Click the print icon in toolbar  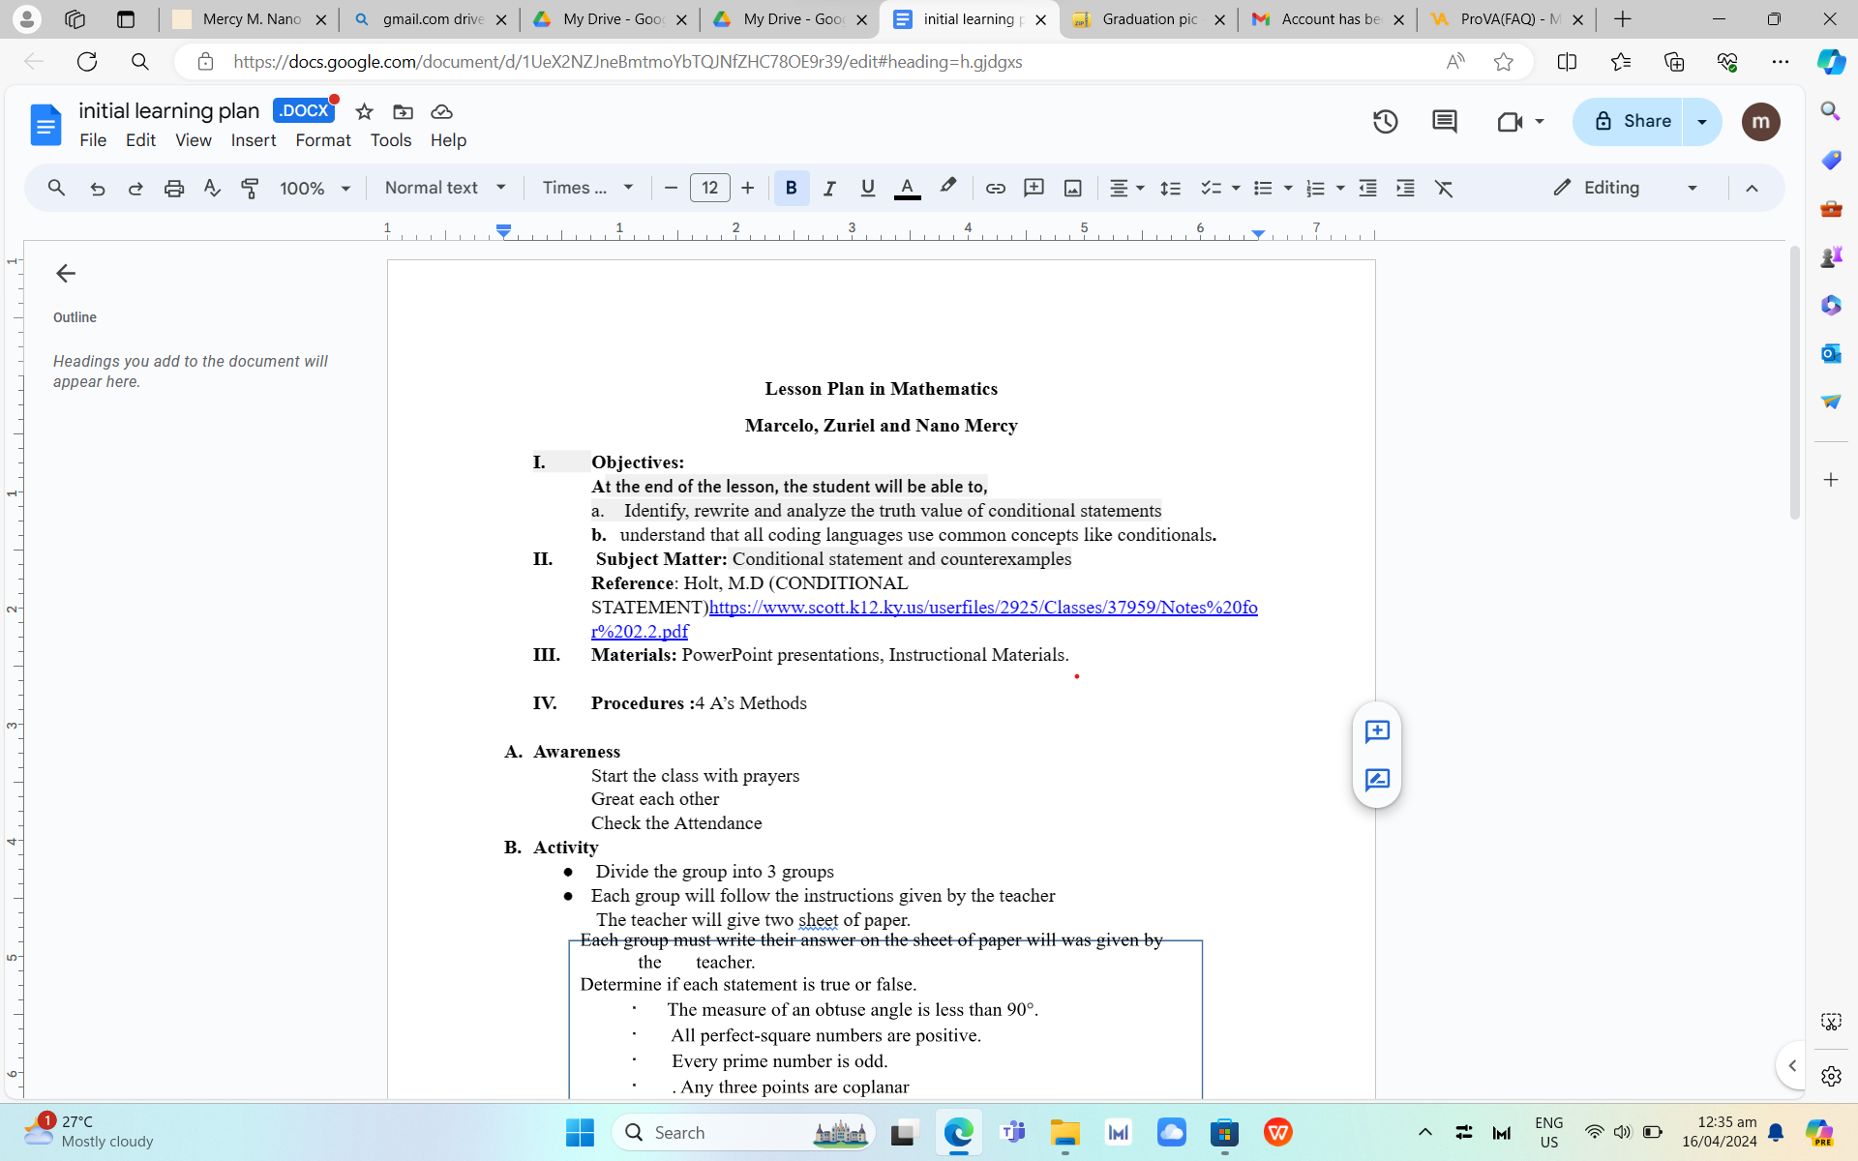[173, 188]
